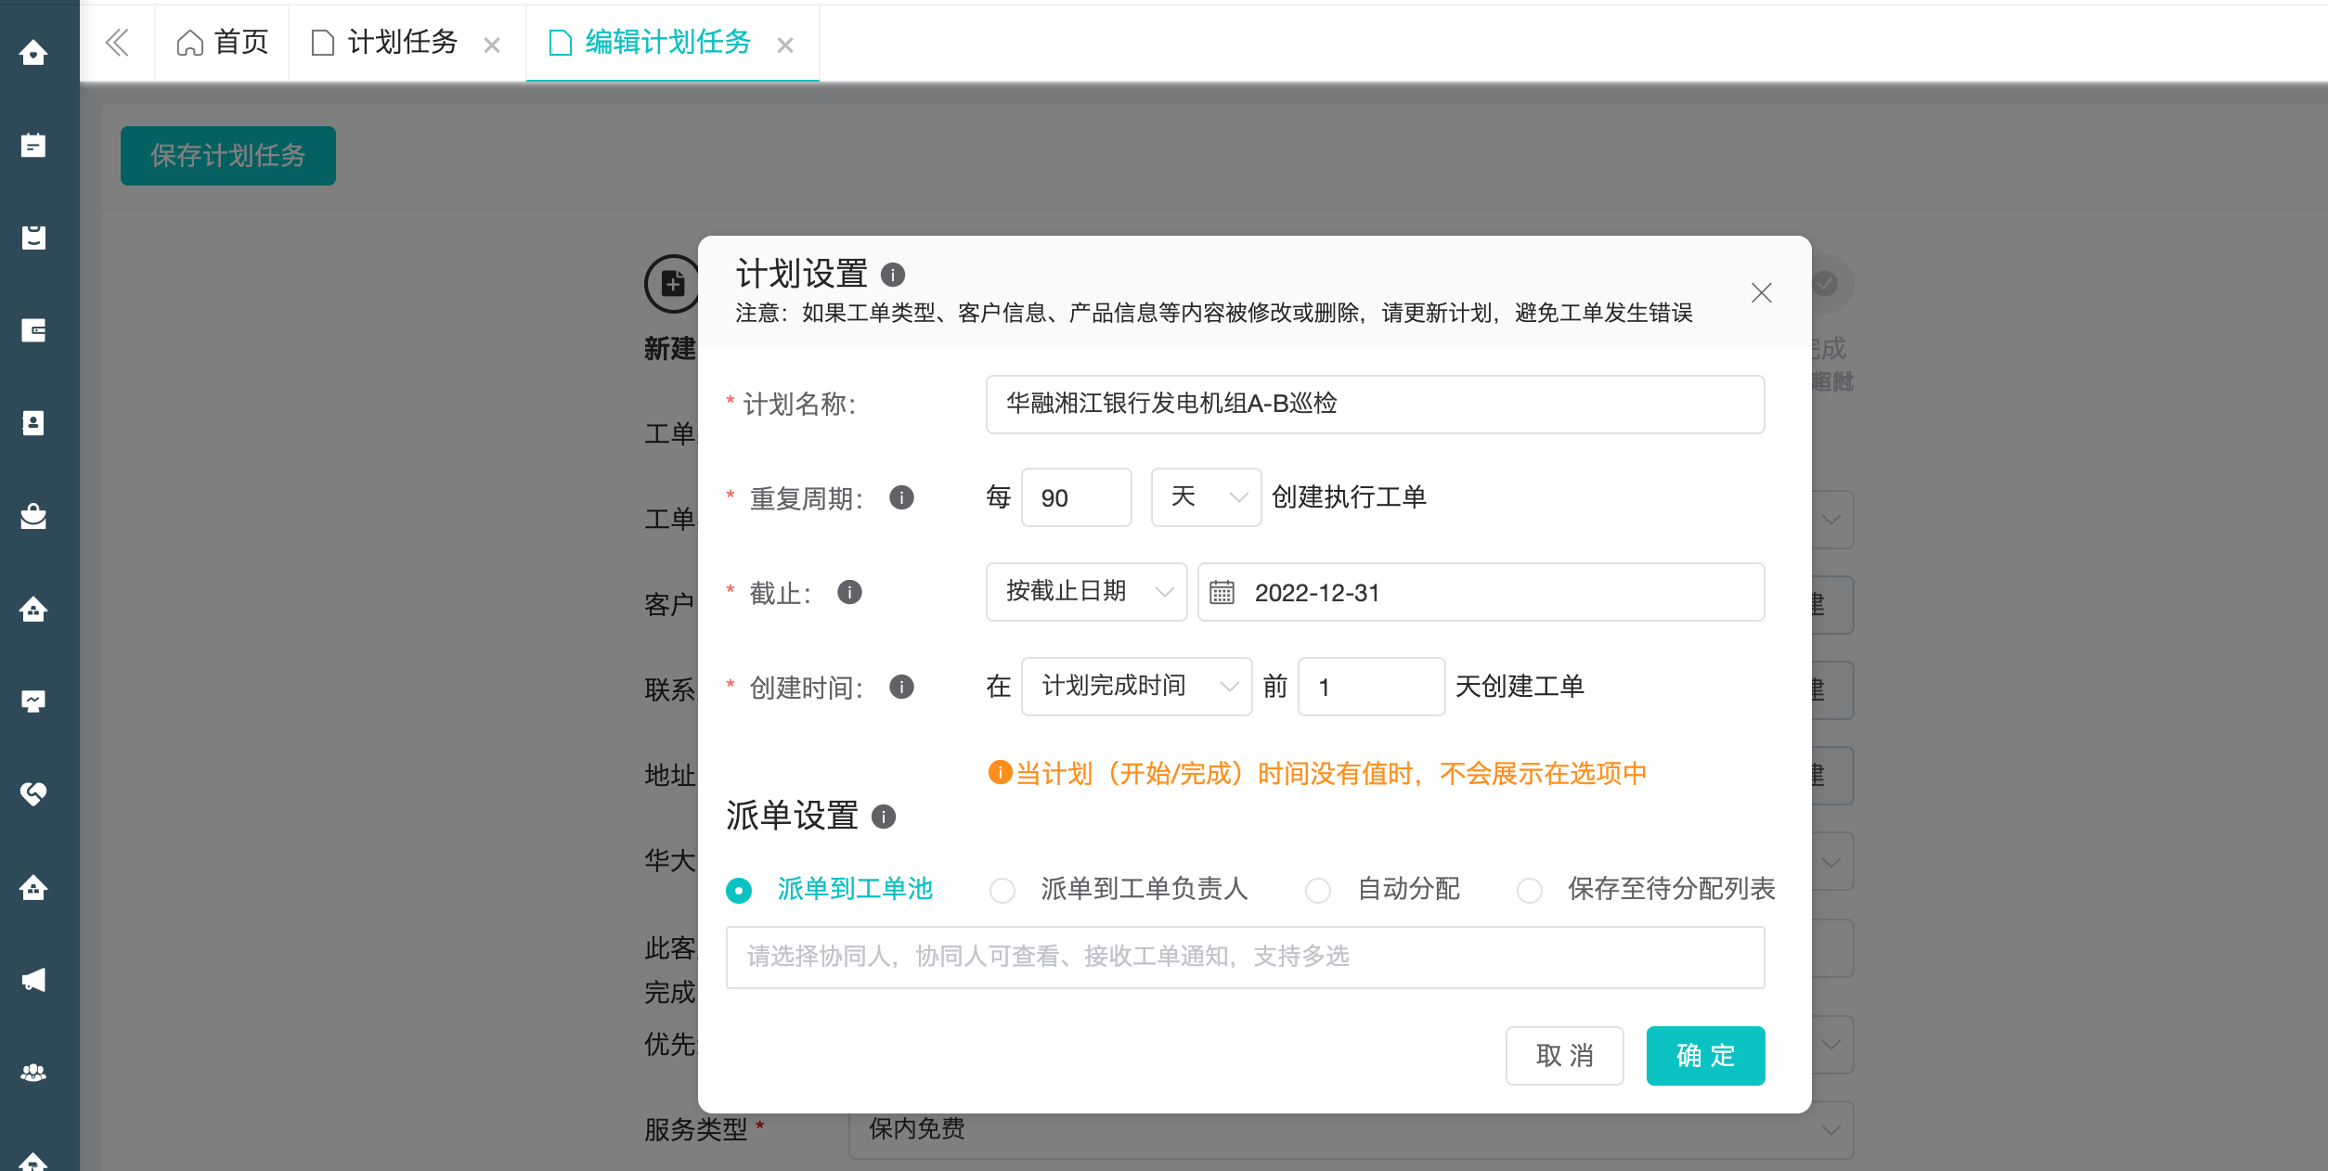Select 保存至待分配列表 radio option
Viewport: 2328px width, 1171px height.
tap(1530, 890)
